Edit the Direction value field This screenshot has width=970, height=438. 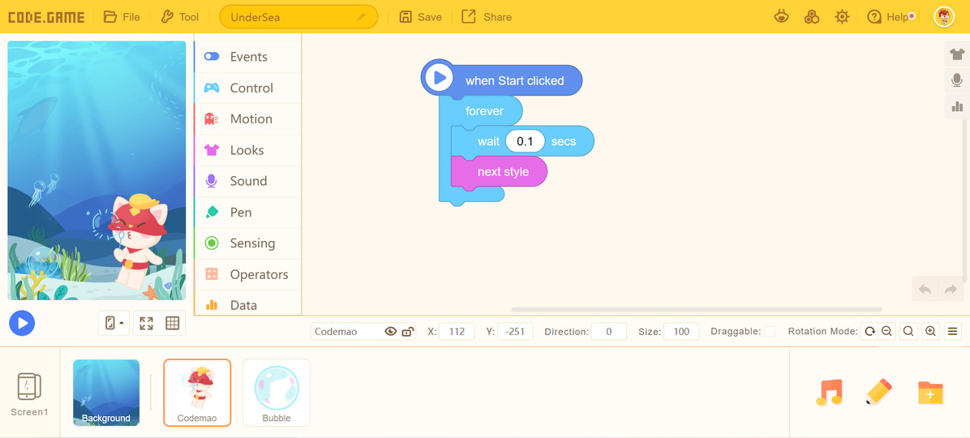point(609,332)
